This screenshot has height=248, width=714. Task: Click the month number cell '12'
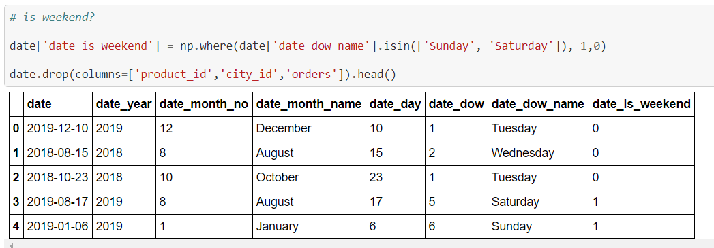click(204, 129)
